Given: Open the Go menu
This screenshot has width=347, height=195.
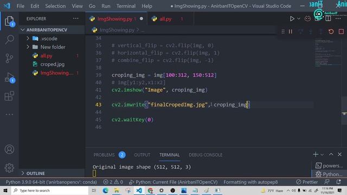Looking at the screenshot, I should pos(92,6).
